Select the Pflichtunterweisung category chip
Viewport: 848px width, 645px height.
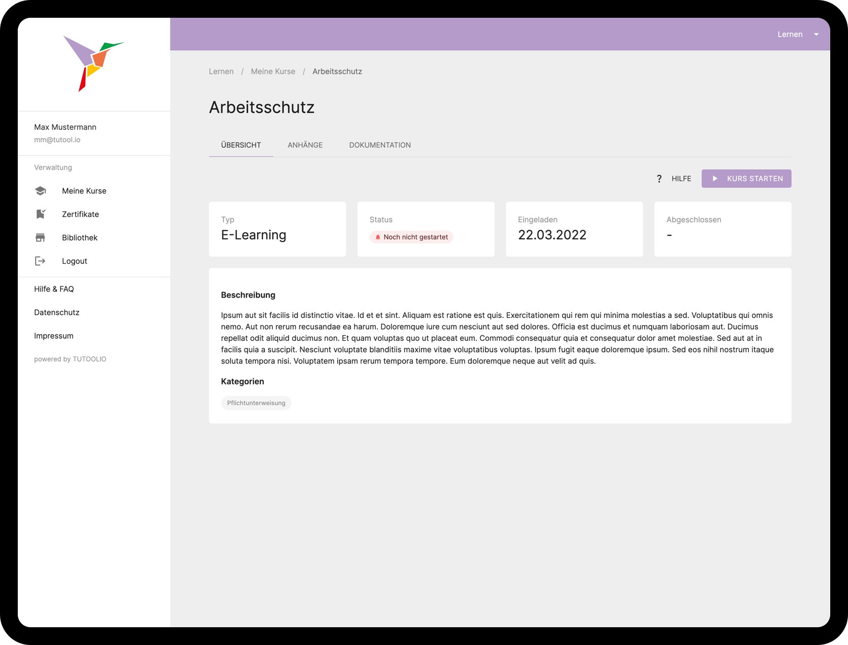click(256, 403)
